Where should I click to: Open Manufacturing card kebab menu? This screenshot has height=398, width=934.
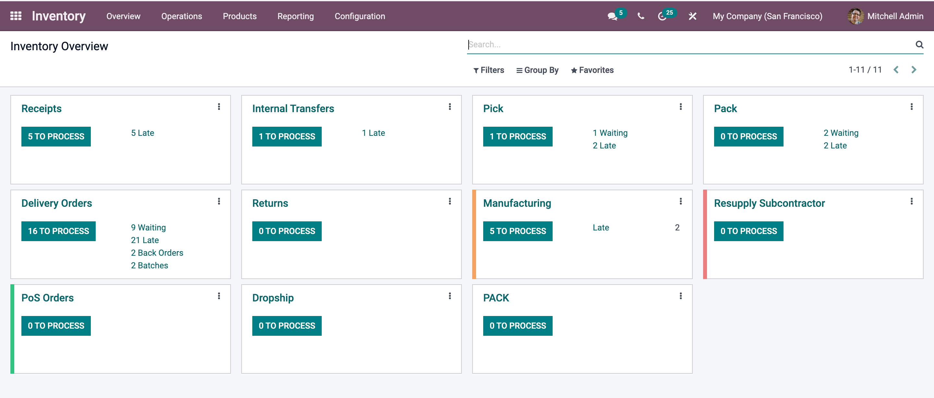[681, 201]
